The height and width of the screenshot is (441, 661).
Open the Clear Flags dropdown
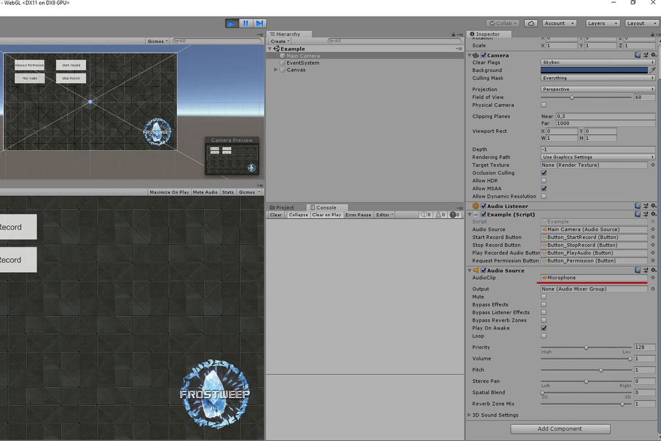(597, 62)
